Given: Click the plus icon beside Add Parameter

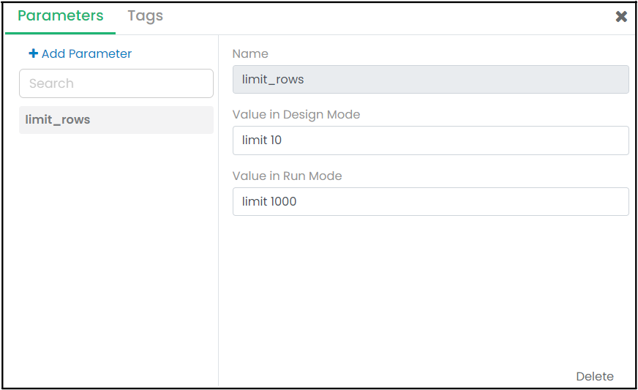Looking at the screenshot, I should pos(33,53).
